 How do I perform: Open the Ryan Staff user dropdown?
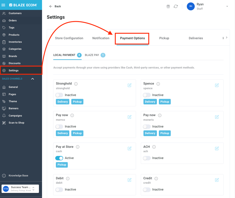(227, 6)
